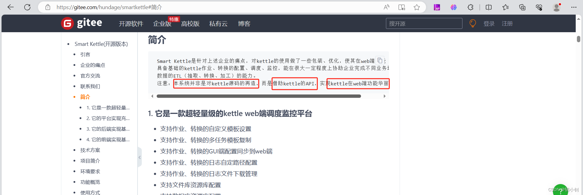
Task: Open browser essentials heart icon
Action: (539, 7)
